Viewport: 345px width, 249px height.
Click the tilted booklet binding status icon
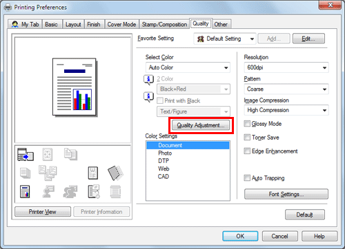(x=115, y=173)
